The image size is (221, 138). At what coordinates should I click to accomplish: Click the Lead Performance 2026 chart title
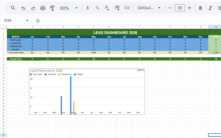tap(46, 71)
